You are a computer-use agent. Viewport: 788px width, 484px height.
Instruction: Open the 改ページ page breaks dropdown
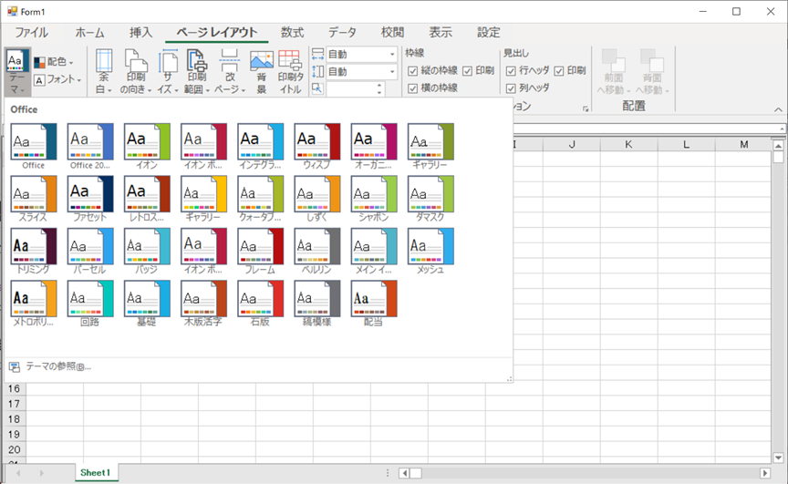(230, 72)
